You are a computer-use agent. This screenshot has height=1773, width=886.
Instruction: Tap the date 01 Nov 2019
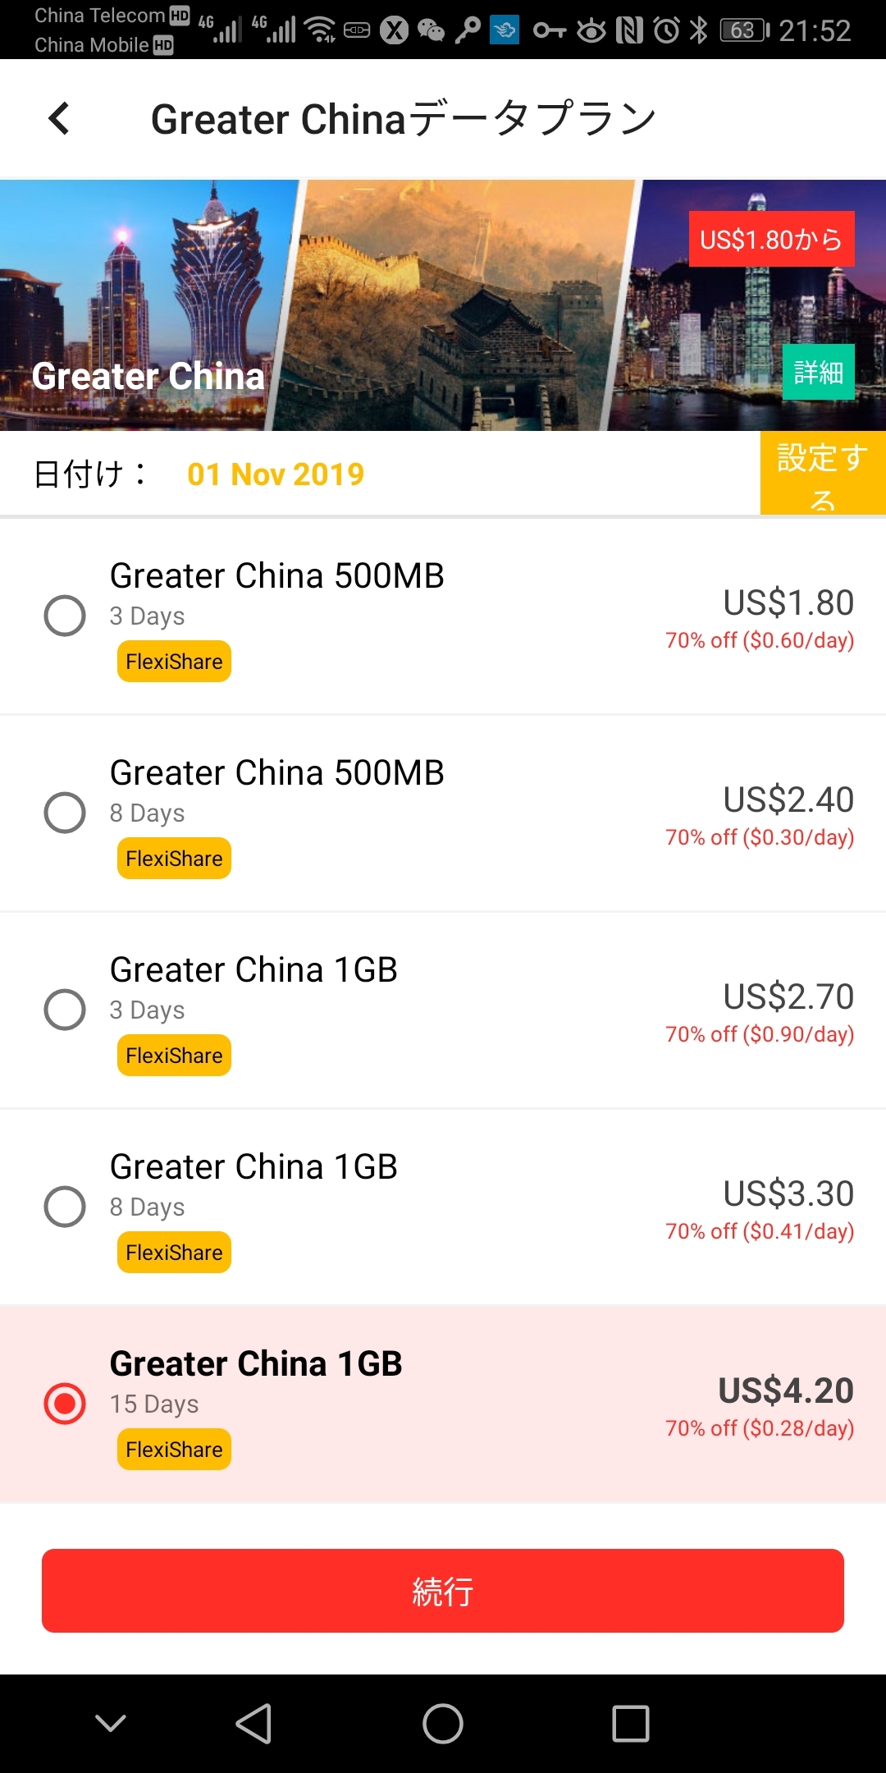coord(276,474)
